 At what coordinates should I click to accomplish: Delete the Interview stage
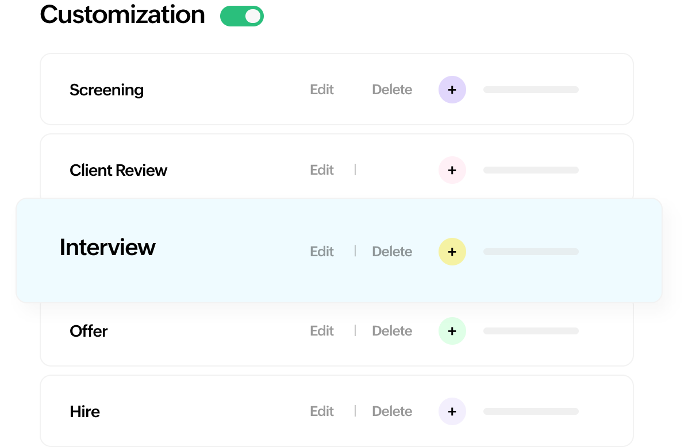tap(392, 252)
